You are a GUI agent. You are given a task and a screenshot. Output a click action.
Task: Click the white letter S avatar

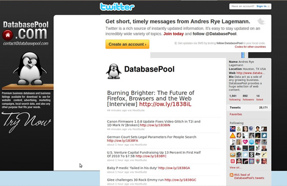[252, 155]
